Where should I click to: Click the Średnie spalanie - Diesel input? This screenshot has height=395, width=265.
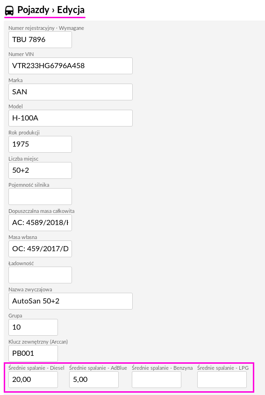point(33,380)
